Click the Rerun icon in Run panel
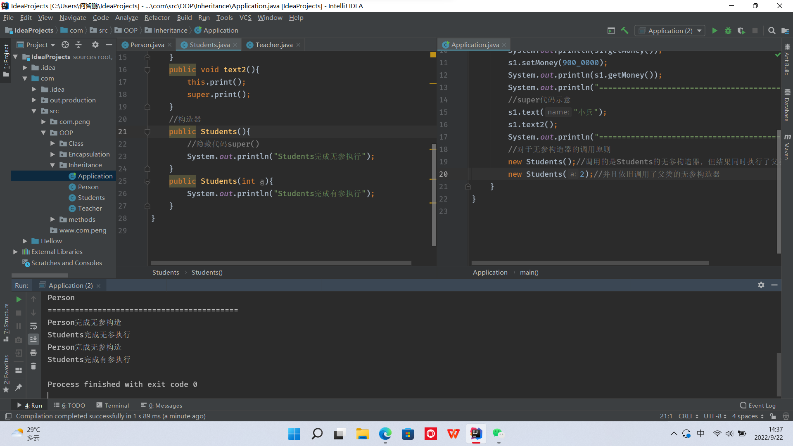Image resolution: width=793 pixels, height=446 pixels. [19, 299]
